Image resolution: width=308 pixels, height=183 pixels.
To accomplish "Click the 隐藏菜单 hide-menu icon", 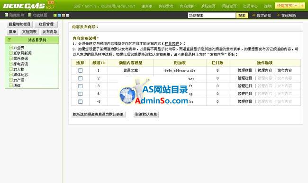I will (x=7, y=15).
